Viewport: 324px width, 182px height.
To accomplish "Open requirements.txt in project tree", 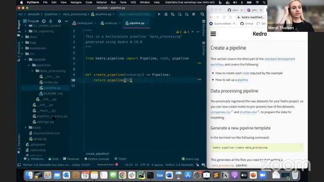I will pyautogui.click(x=45, y=133).
